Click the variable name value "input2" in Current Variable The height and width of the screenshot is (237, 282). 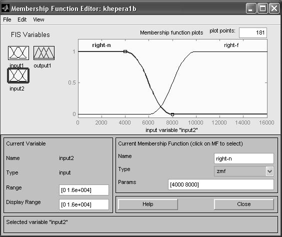[x=66, y=158]
